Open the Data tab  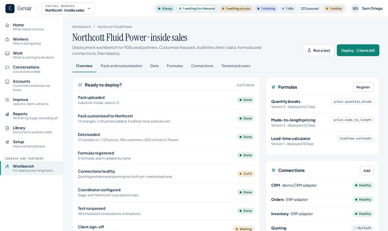tap(154, 66)
